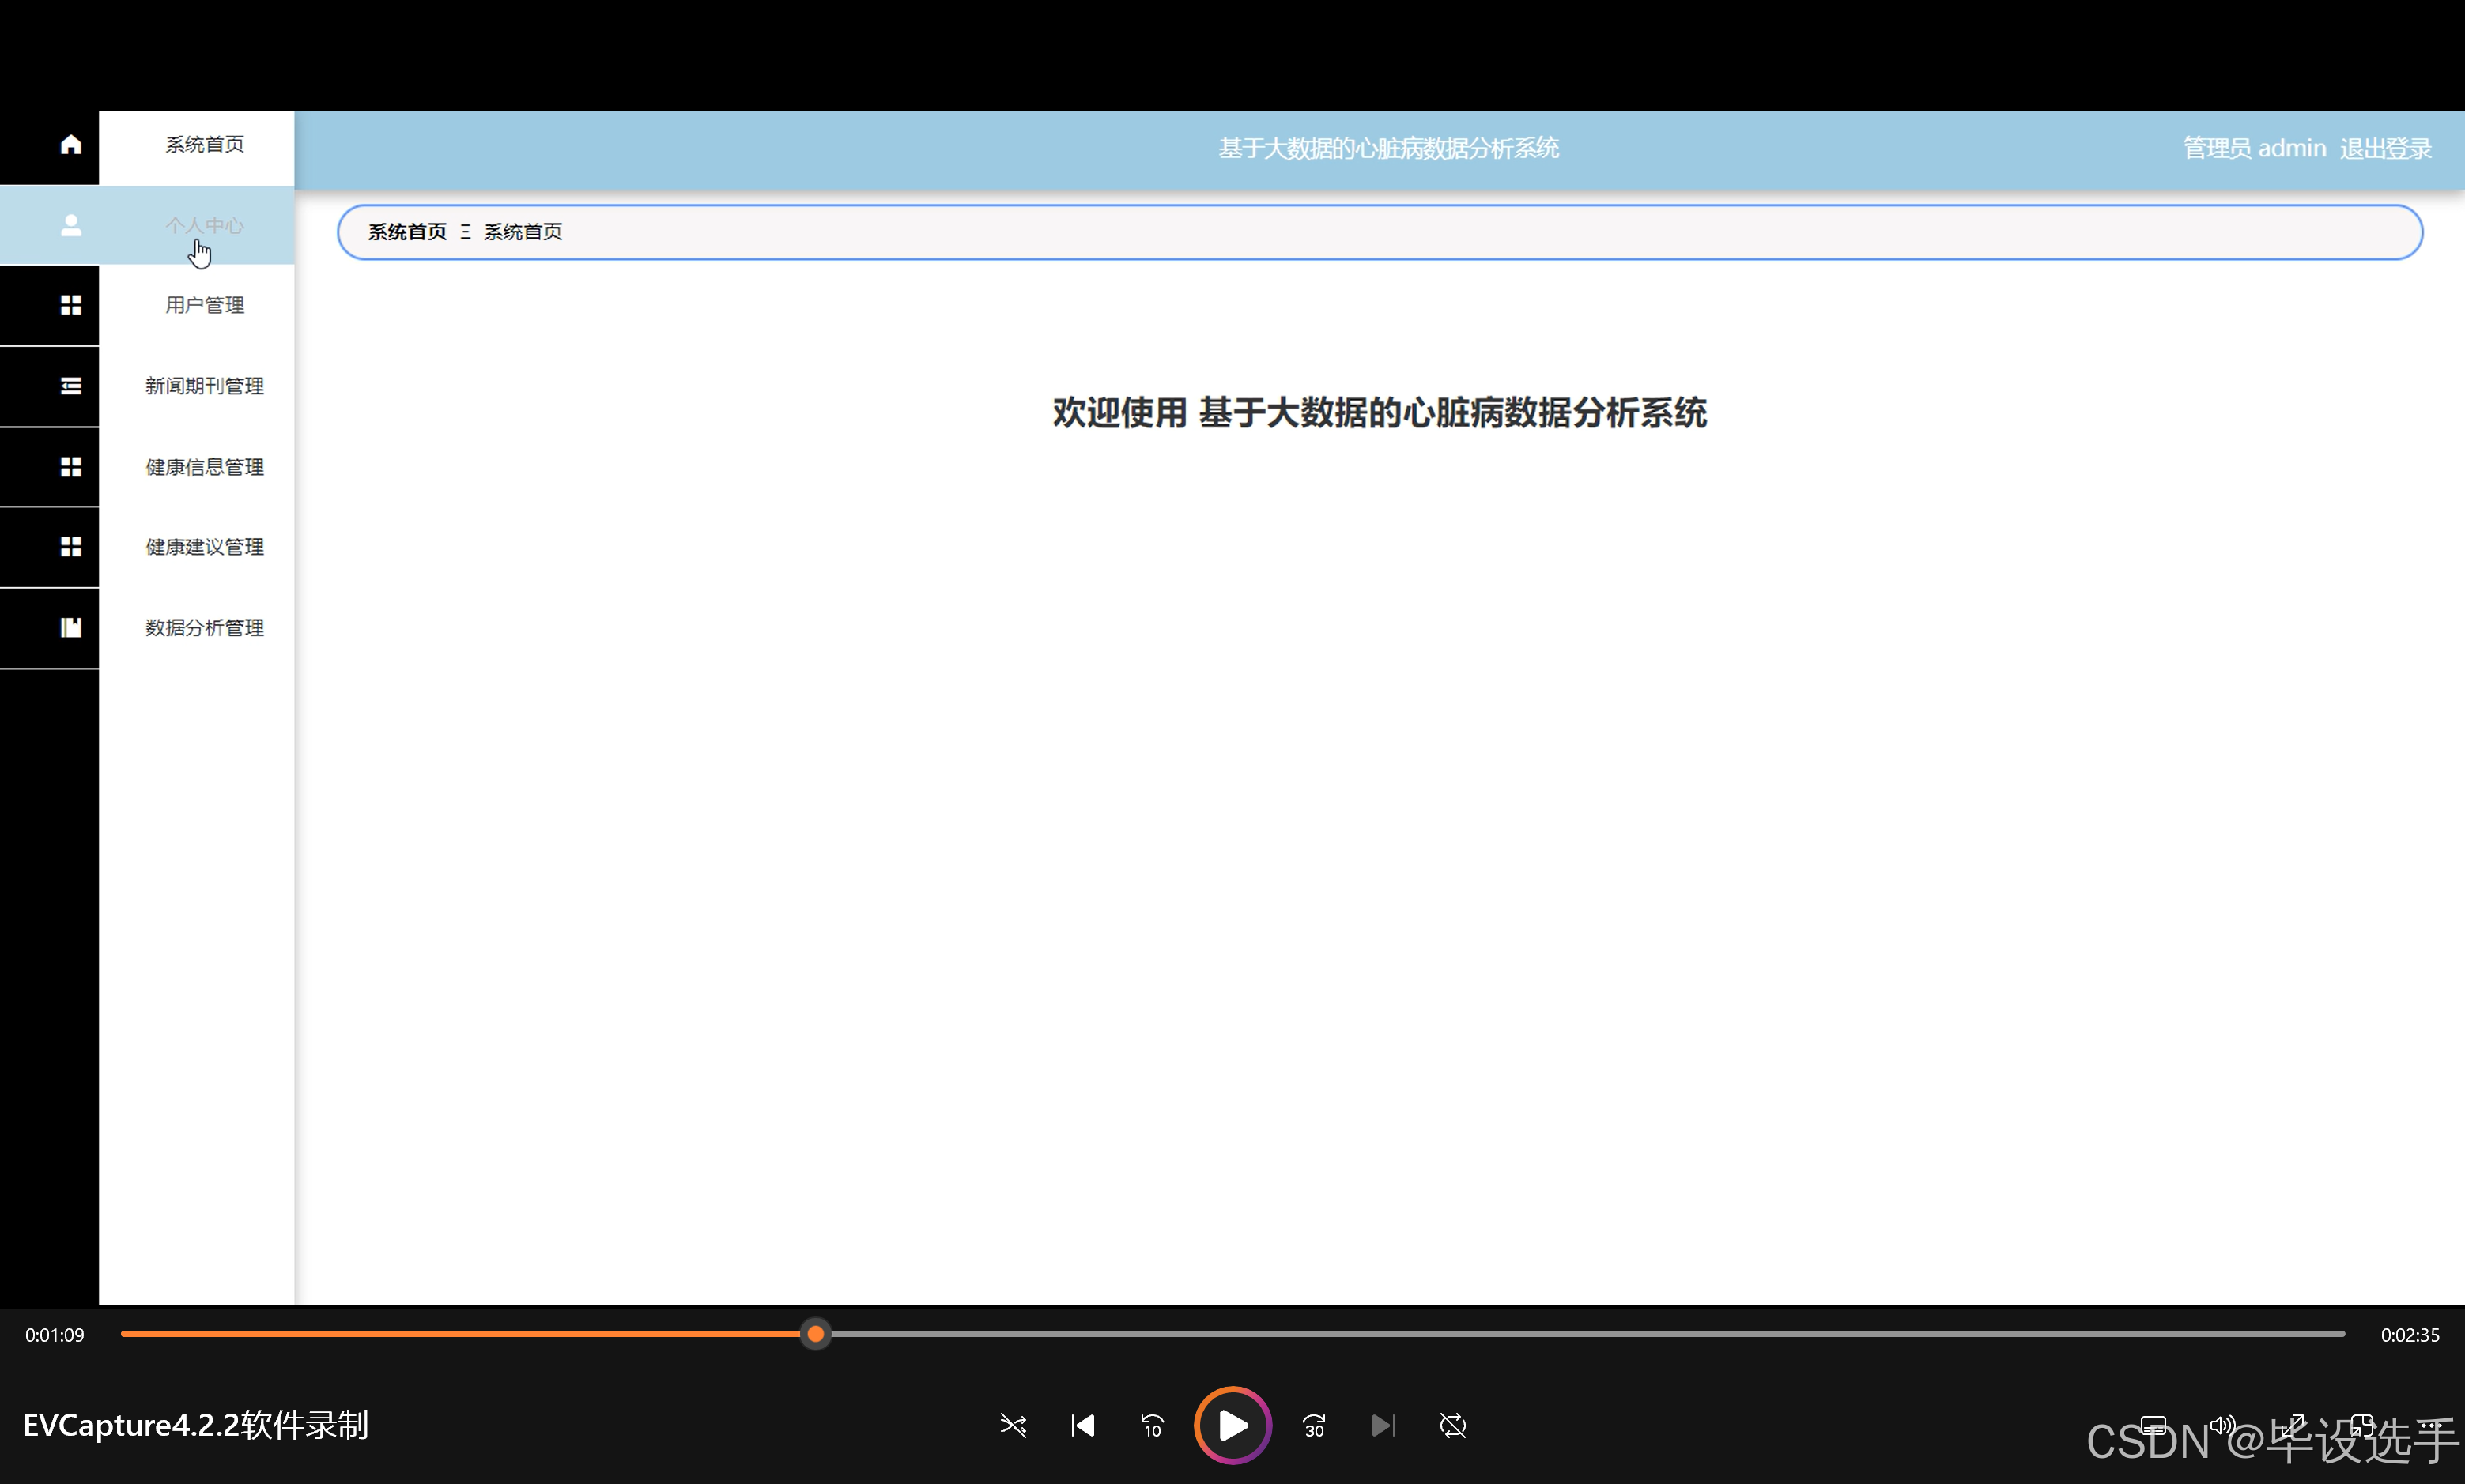The height and width of the screenshot is (1484, 2465).
Task: Click the grid icon beside 健康建议管理
Action: [x=71, y=547]
